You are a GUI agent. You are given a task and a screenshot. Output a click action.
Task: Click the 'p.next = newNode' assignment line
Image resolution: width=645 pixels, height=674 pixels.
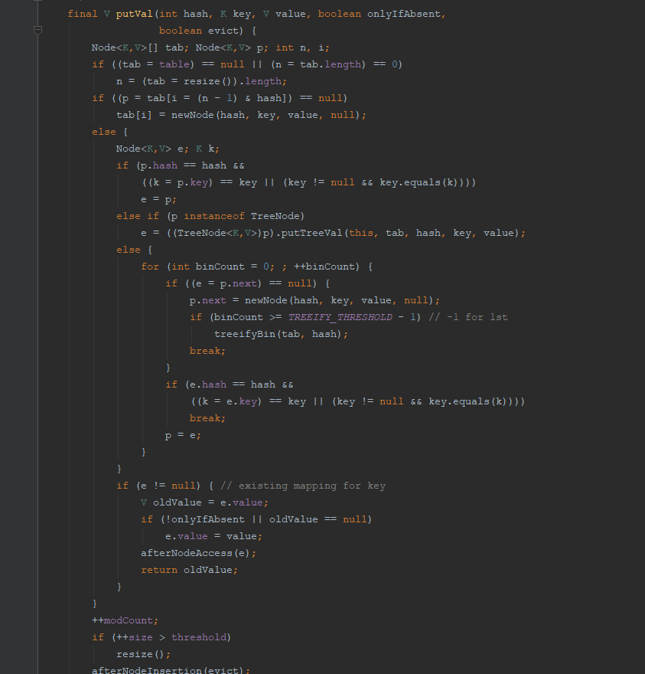coord(314,300)
